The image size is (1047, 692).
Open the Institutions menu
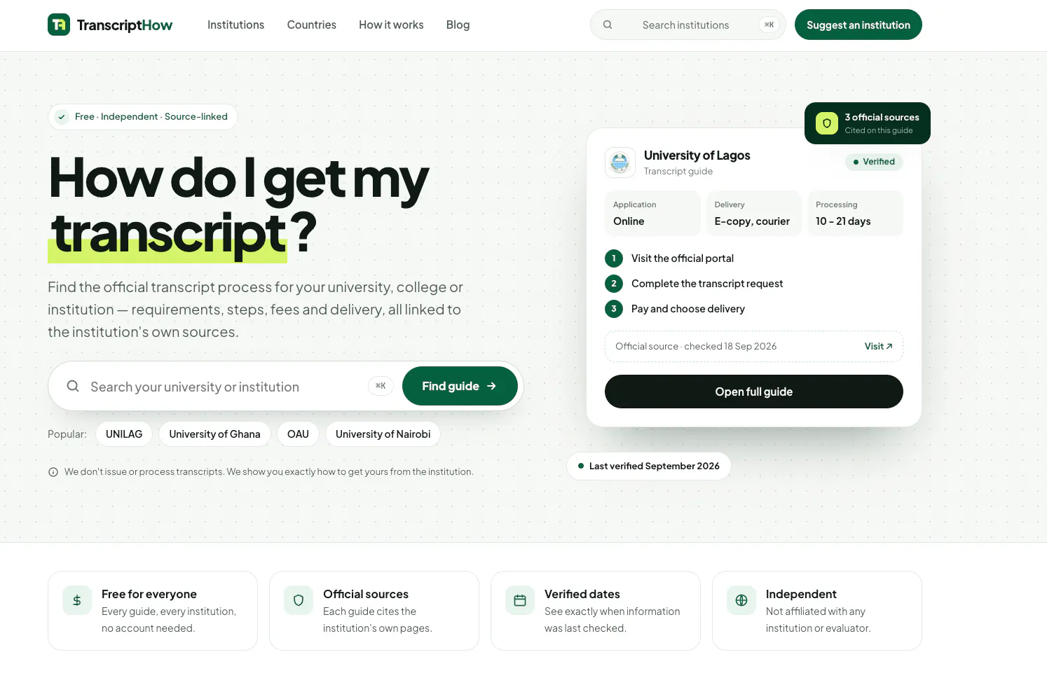235,25
